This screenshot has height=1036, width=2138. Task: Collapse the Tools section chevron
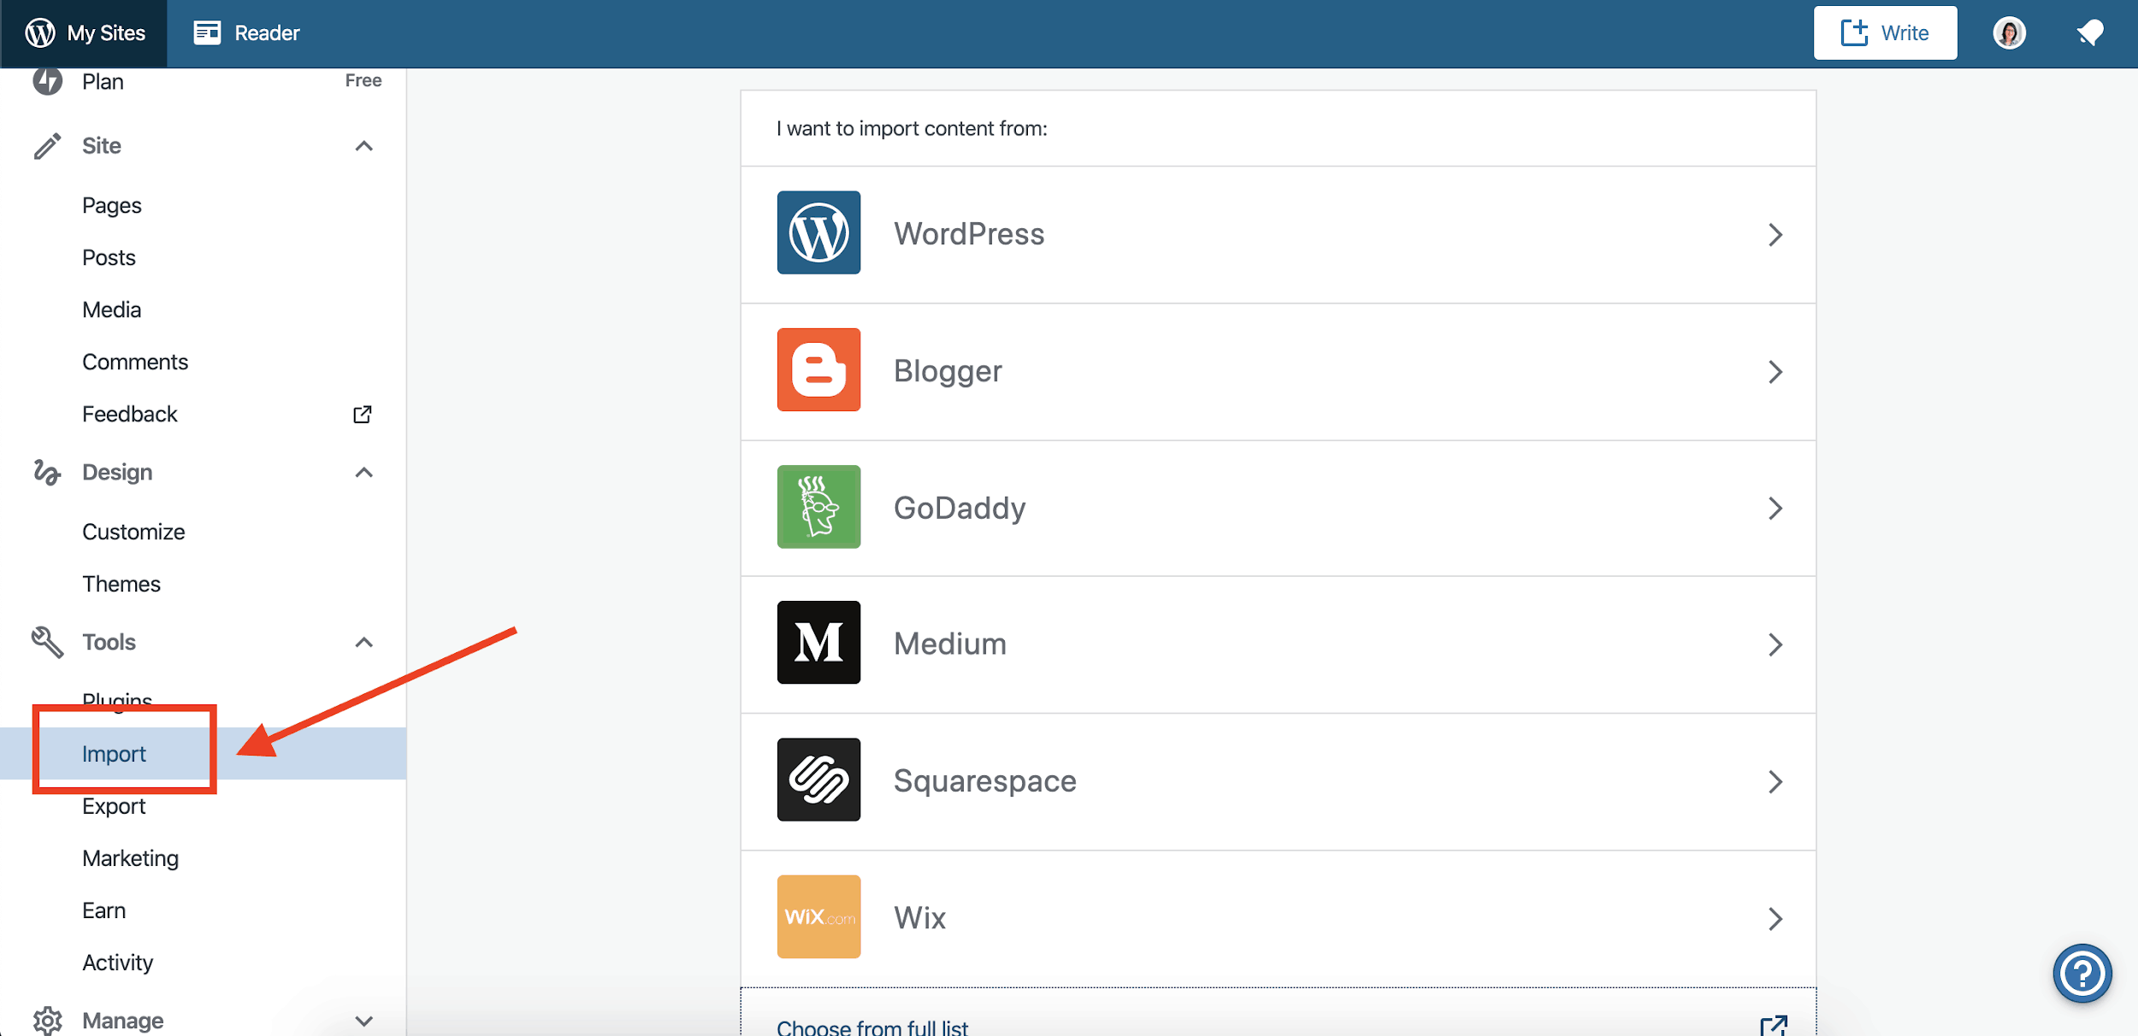[x=363, y=643]
